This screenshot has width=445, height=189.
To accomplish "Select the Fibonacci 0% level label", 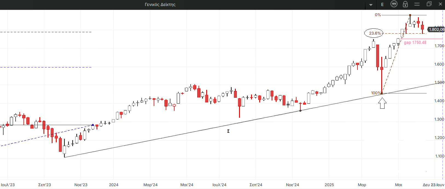I will click(x=378, y=15).
